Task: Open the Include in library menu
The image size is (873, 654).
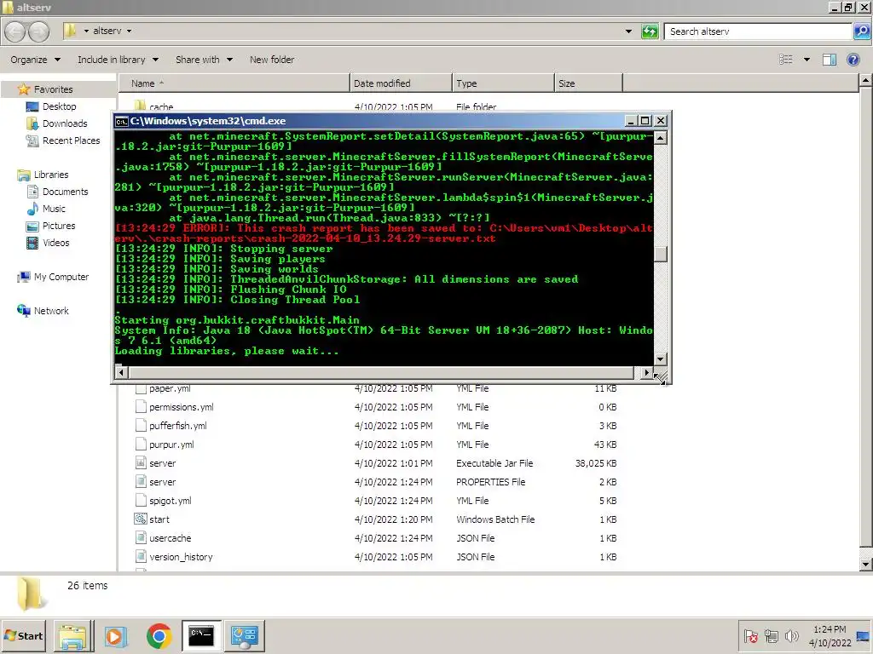Action: 118,60
